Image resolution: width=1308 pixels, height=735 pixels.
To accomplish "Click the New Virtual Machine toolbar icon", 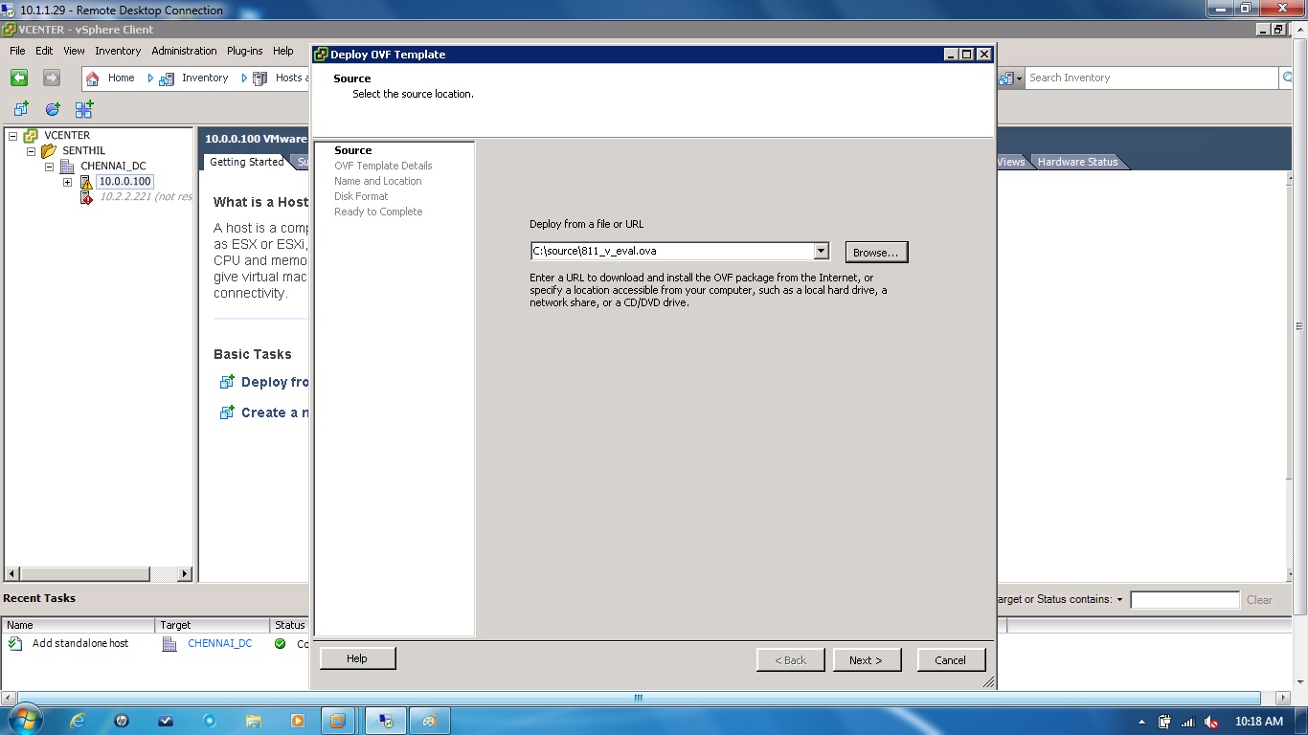I will click(x=21, y=109).
